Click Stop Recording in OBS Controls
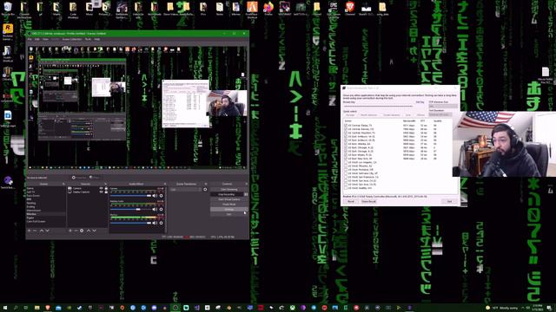The width and height of the screenshot is (556, 312). (x=226, y=194)
